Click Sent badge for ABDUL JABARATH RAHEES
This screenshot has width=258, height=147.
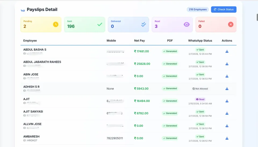pos(200,62)
